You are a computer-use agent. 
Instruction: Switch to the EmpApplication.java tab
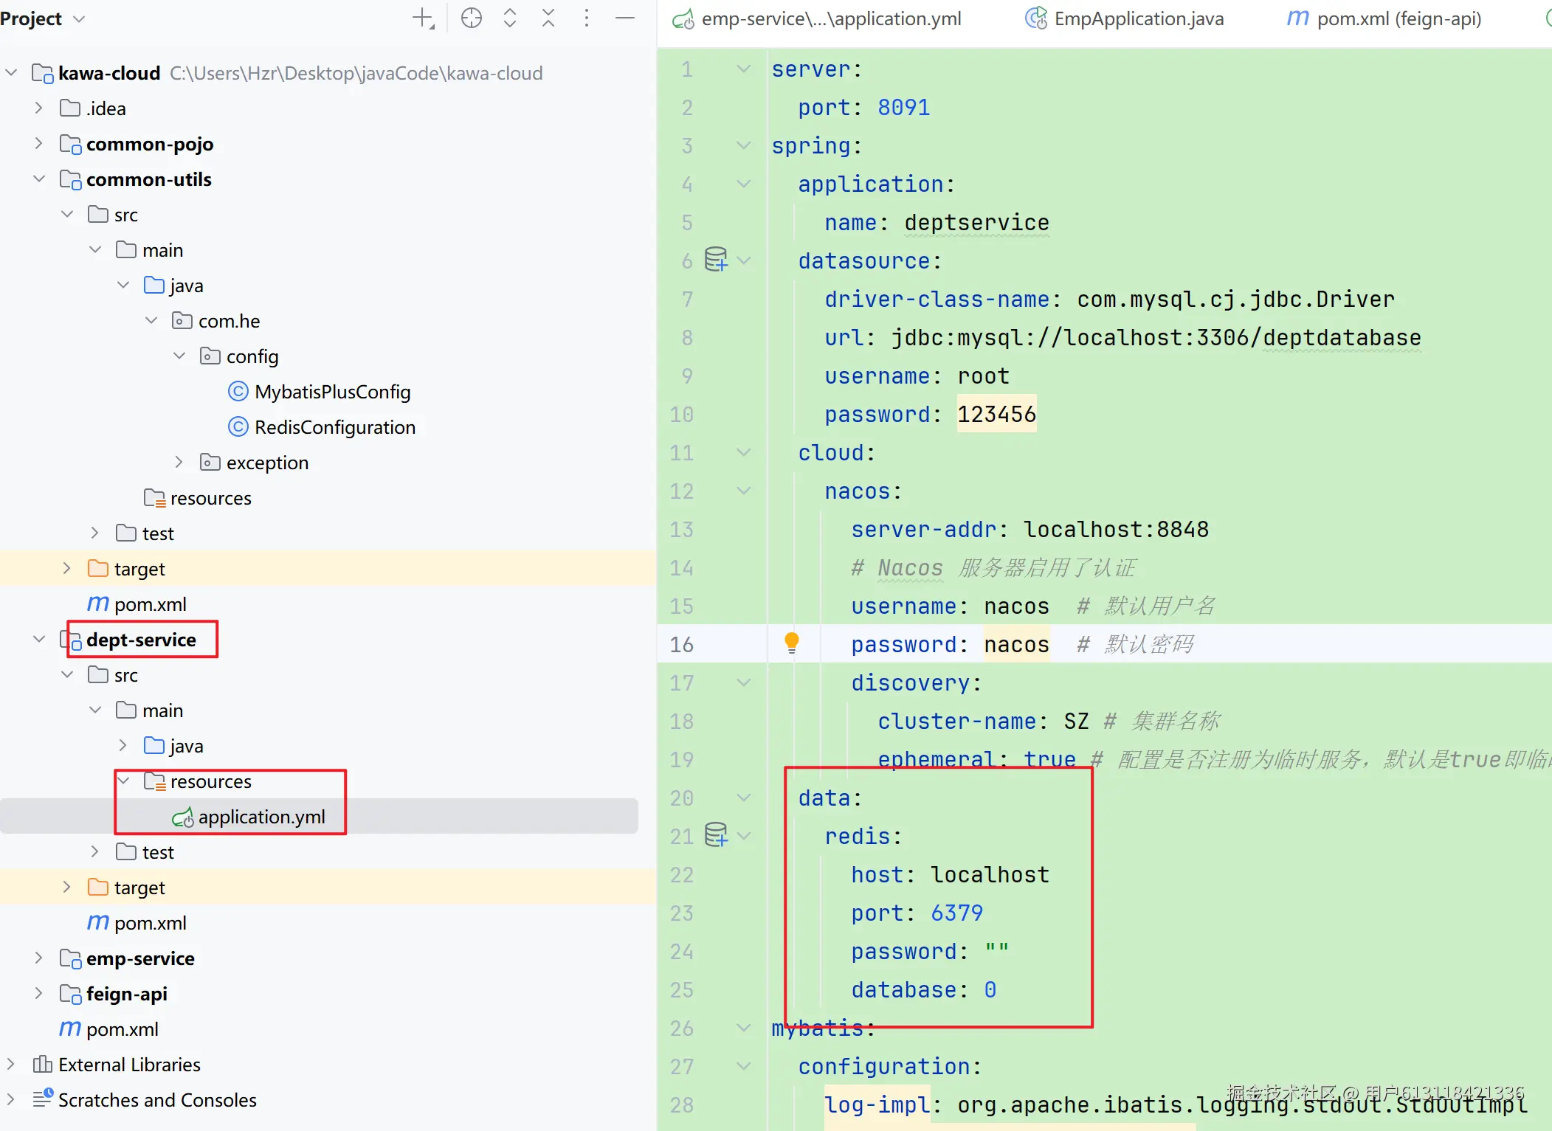1137,18
